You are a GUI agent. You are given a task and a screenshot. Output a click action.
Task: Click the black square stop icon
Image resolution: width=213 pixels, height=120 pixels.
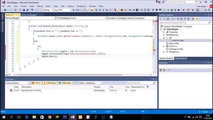click(x=179, y=10)
